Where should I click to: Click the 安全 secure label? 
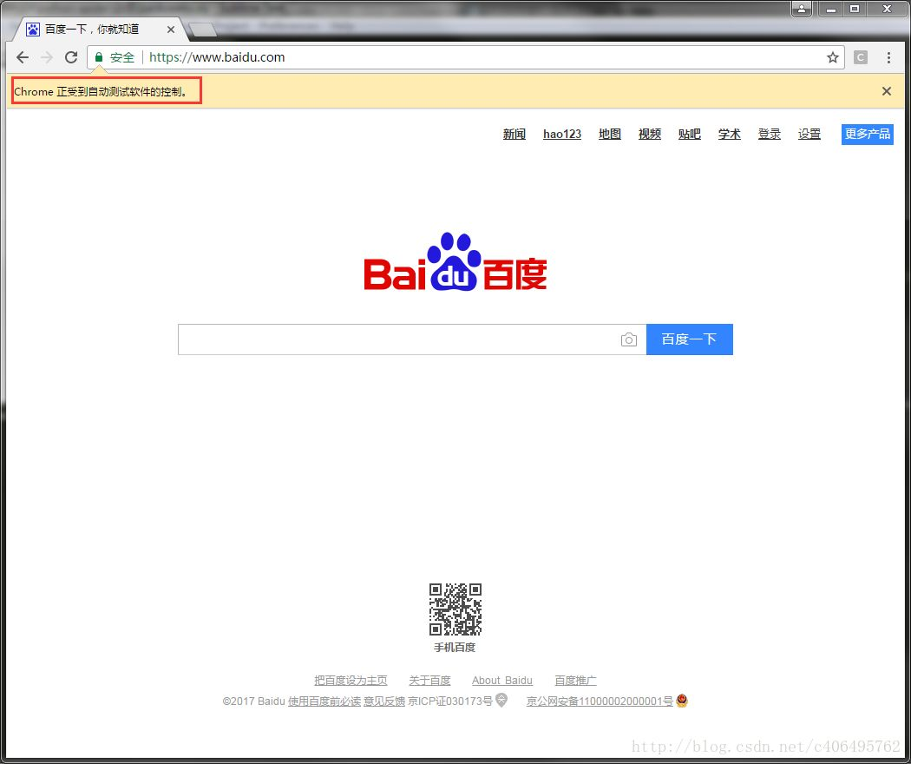(x=122, y=57)
